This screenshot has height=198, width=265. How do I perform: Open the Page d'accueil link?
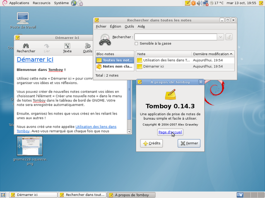(x=170, y=132)
